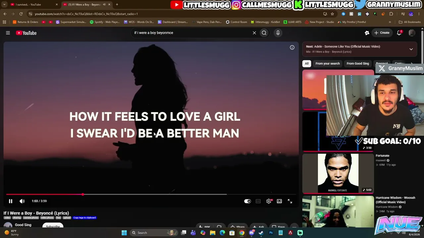Open the All Bookmarks folder
This screenshot has height=238, width=424.
[410, 22]
